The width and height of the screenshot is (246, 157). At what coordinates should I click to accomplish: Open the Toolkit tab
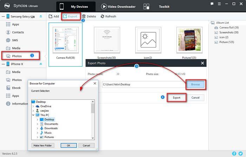[163, 6]
